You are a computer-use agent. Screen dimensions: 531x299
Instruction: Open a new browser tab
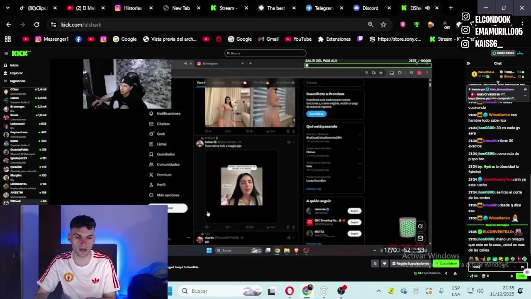pyautogui.click(x=451, y=8)
